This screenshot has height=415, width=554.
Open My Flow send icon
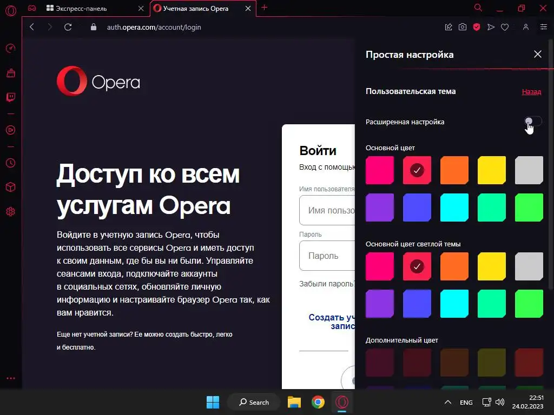[x=491, y=27]
